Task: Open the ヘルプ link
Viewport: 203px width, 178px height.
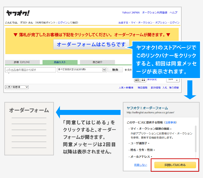Action: pos(173,13)
